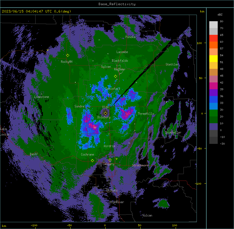Click the light blue 30–33 dBZ legend swatch

pos(213,106)
